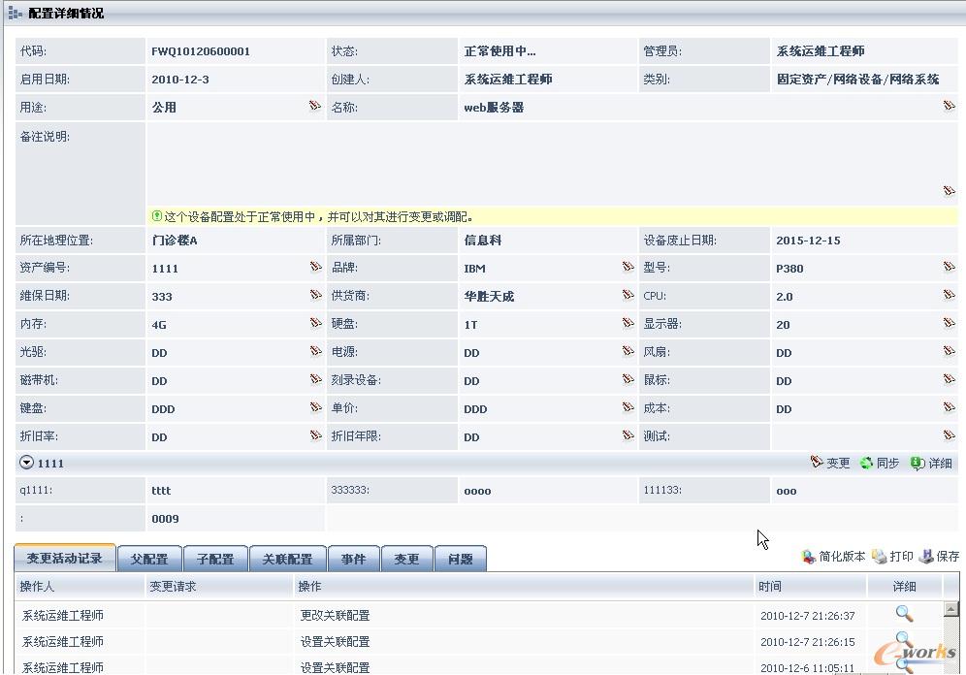The width and height of the screenshot is (966, 675).
Task: Switch to the 父配置 tab
Action: click(147, 558)
